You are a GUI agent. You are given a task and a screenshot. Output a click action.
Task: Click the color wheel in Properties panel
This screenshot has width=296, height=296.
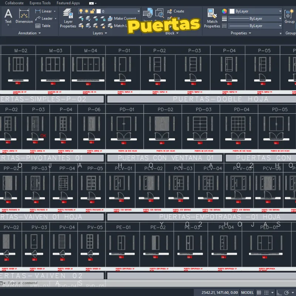(224, 11)
